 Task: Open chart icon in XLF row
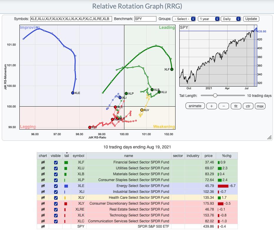coord(43,162)
